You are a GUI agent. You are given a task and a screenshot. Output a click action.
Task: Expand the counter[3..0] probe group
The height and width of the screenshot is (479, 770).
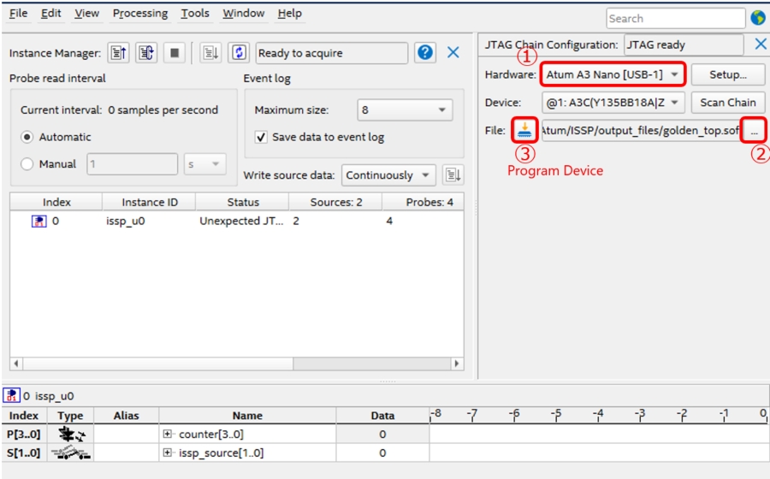click(169, 435)
